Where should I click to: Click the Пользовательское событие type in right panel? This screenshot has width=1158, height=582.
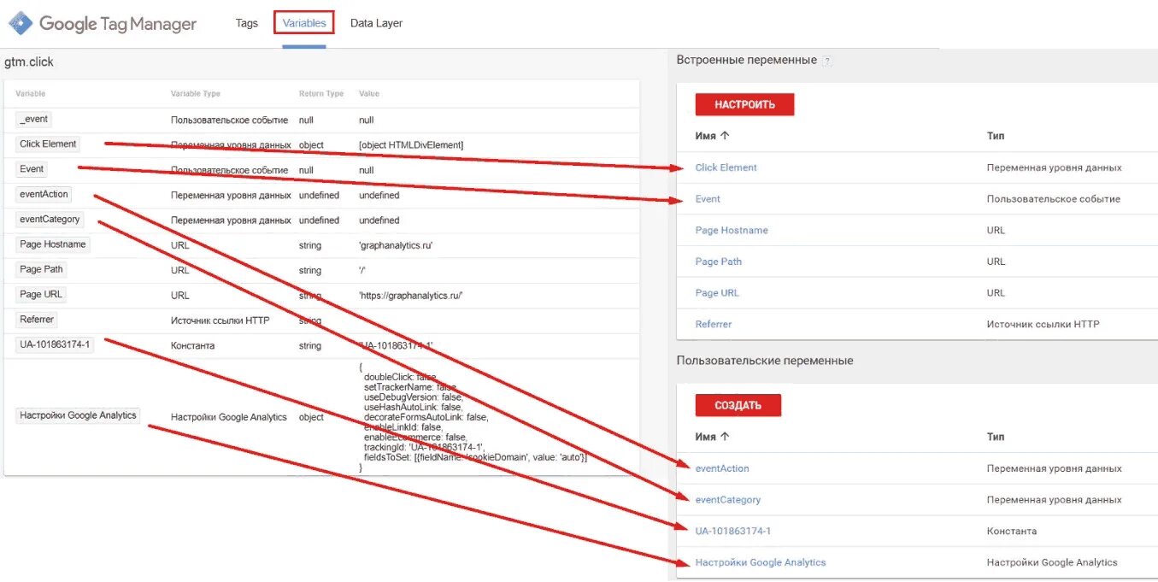(x=1054, y=199)
